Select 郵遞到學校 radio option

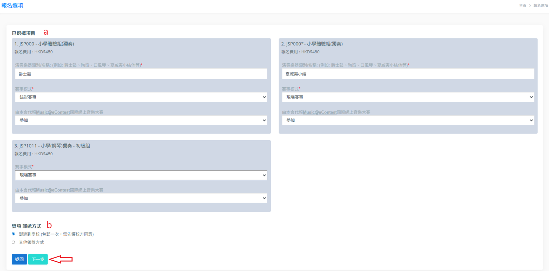click(13, 234)
